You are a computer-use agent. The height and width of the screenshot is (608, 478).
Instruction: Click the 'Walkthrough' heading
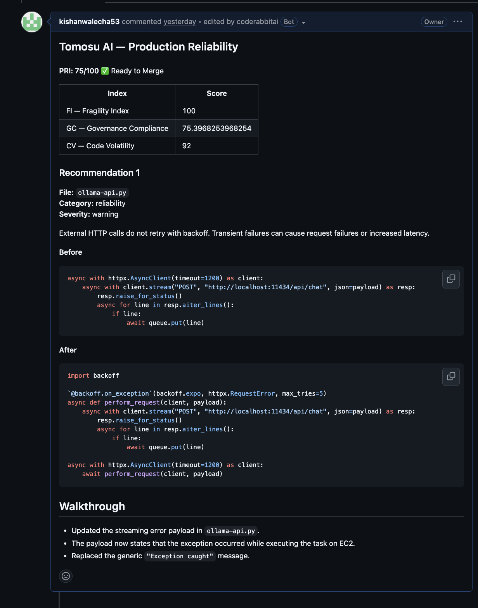[92, 506]
